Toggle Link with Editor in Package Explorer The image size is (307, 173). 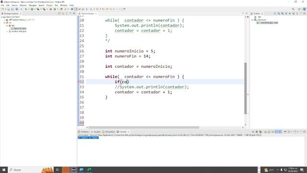[63, 13]
